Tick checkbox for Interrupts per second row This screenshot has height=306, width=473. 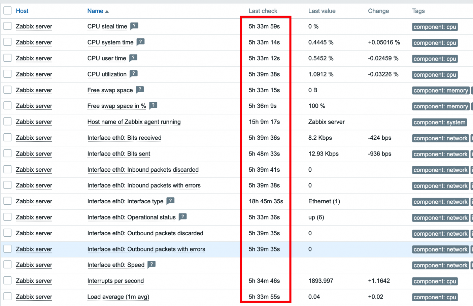(x=7, y=281)
